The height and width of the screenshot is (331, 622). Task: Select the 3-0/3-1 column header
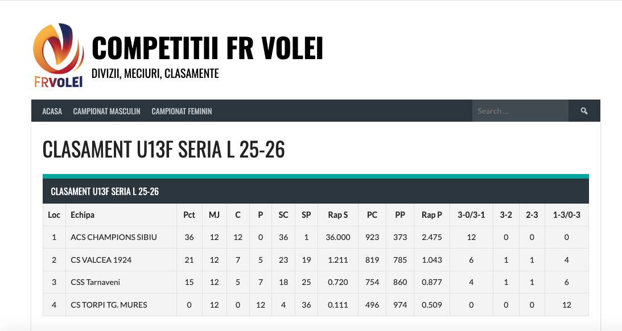[x=471, y=215]
